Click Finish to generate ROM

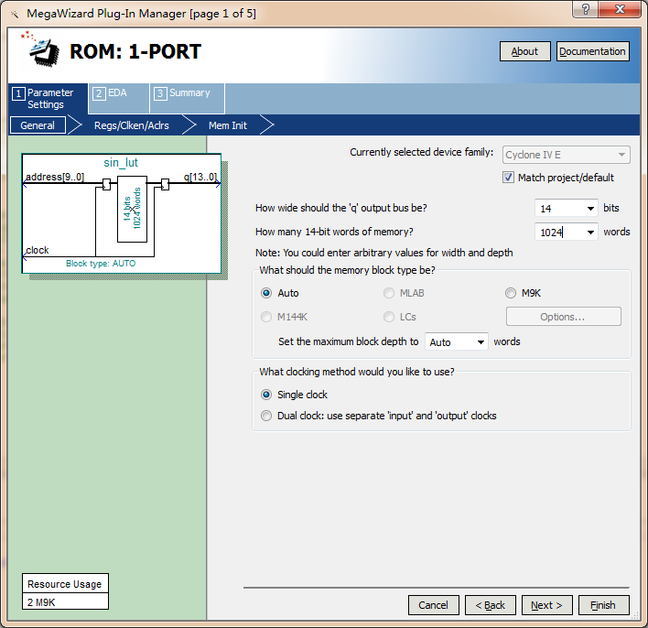[x=604, y=605]
